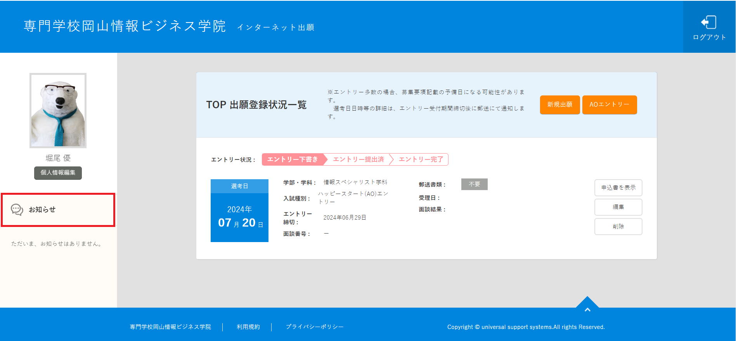Click the 不要 mailing documents badge
Viewport: 736px width, 341px height.
point(474,184)
